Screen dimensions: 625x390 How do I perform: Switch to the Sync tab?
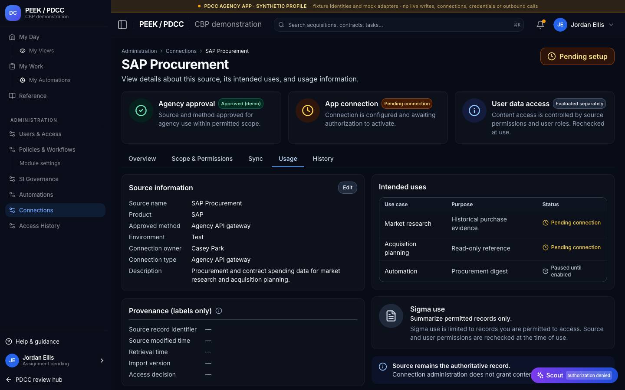(x=256, y=159)
